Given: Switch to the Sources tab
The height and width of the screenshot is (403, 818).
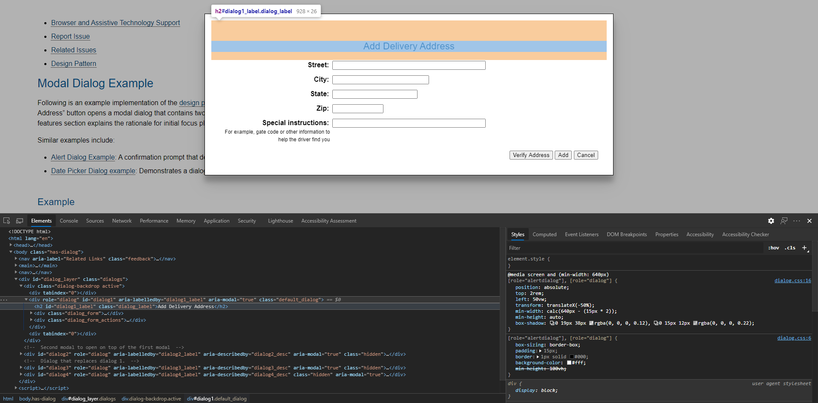Looking at the screenshot, I should 95,221.
